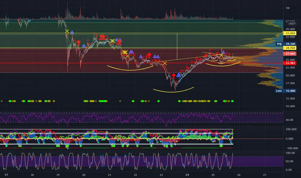Click the 17.500 price scale value
301x178 pixels.
pyautogui.click(x=290, y=83)
